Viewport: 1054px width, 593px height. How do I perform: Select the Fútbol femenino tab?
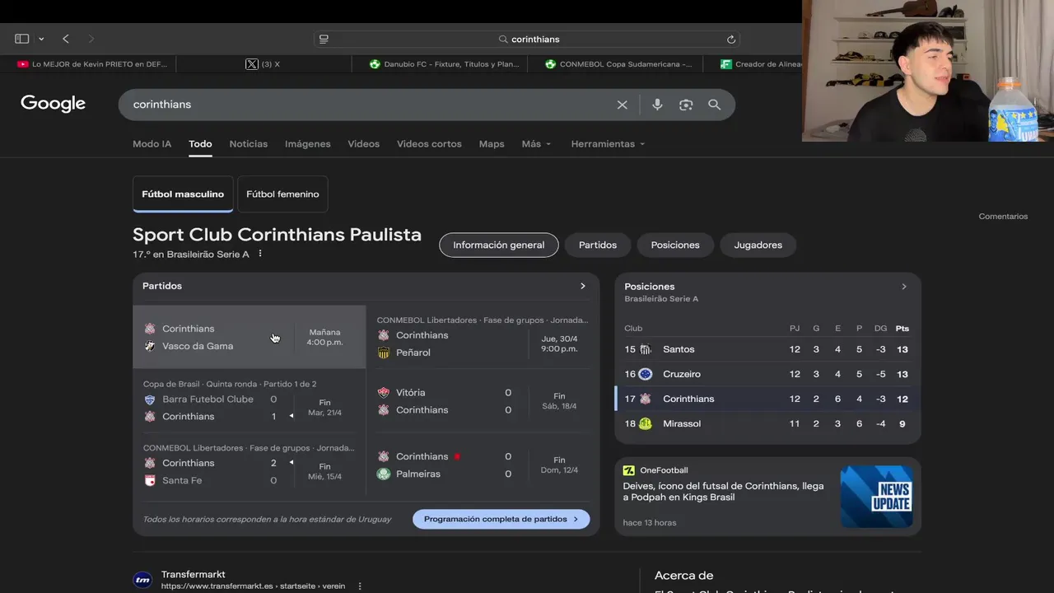282,194
